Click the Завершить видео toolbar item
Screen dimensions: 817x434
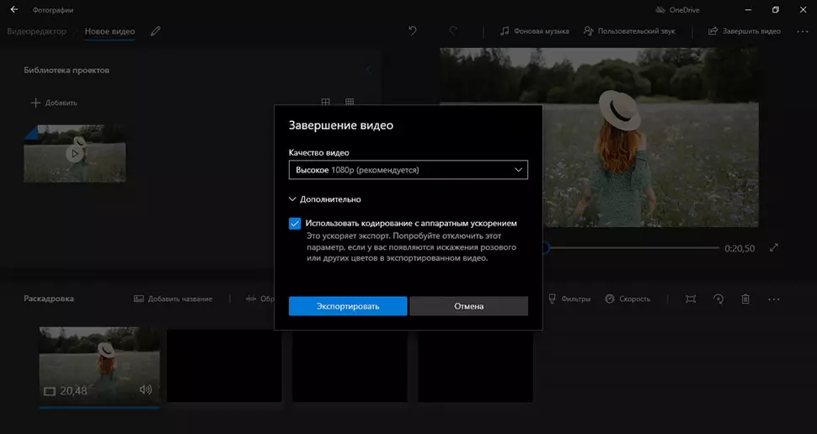pos(745,31)
